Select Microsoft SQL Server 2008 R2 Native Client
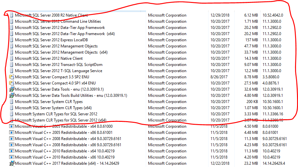 (x=51, y=15)
